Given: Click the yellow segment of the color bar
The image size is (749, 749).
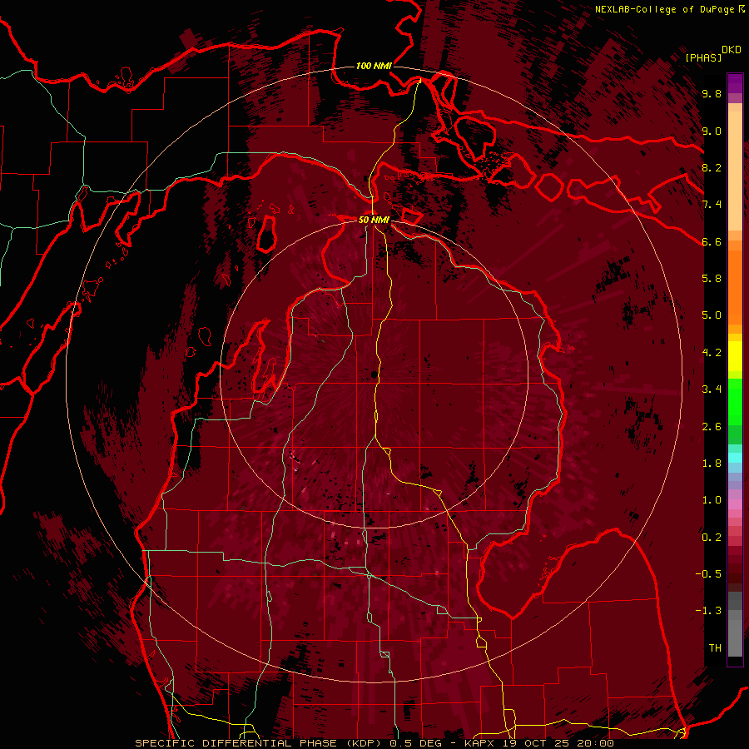Looking at the screenshot, I should [735, 356].
